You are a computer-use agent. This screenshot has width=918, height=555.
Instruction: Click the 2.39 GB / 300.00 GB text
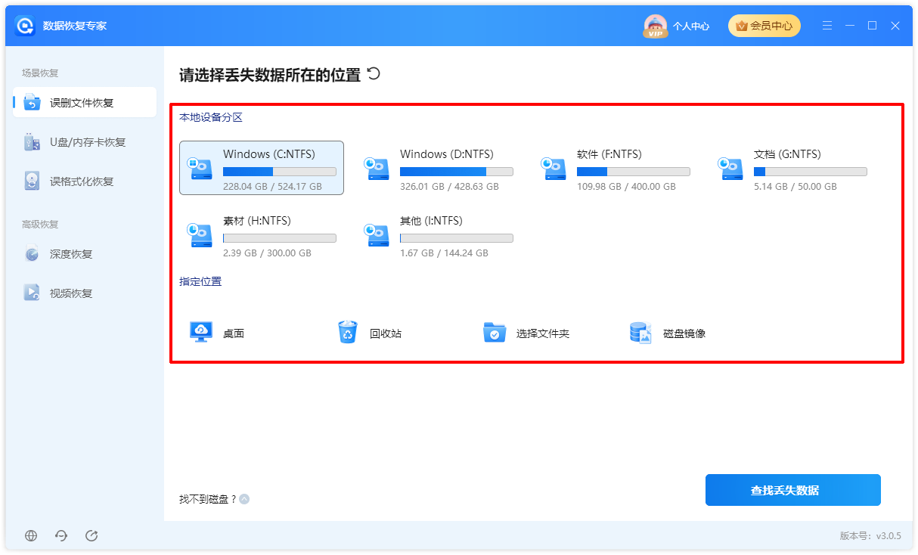click(x=267, y=253)
